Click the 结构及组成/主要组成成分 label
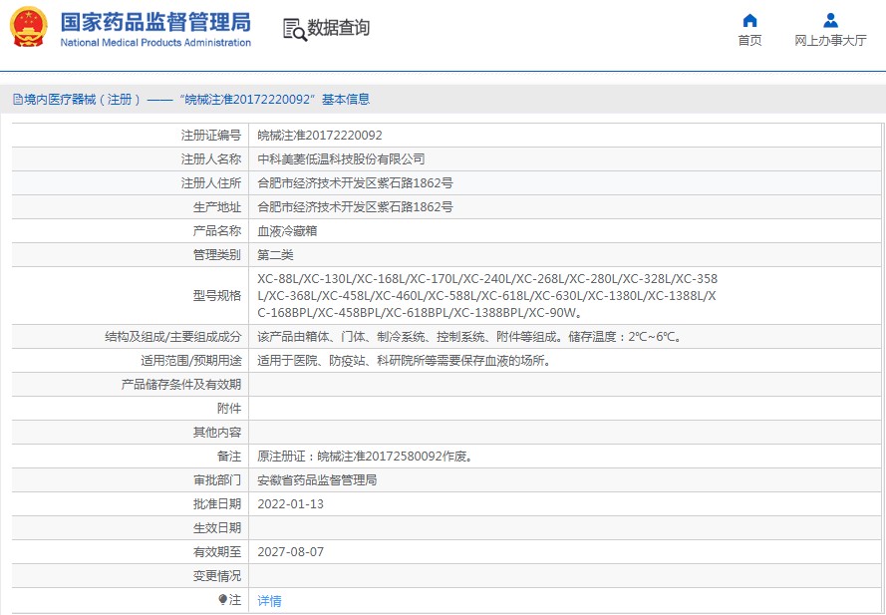 [172, 337]
